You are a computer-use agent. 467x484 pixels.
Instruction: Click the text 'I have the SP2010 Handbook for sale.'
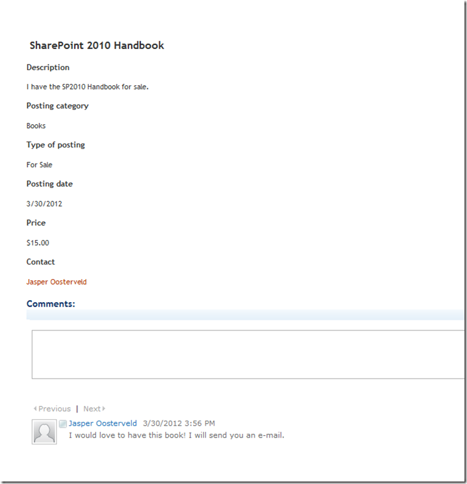87,87
